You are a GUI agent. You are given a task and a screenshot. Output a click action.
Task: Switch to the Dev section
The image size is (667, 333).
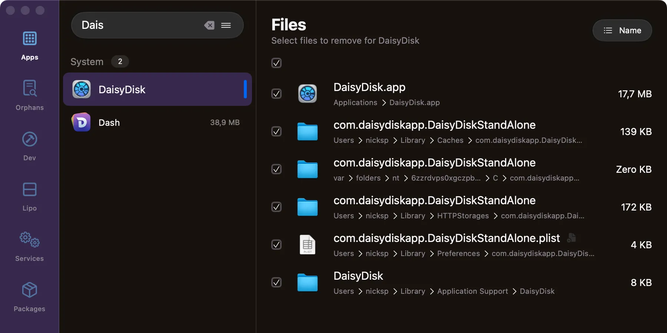pos(30,146)
